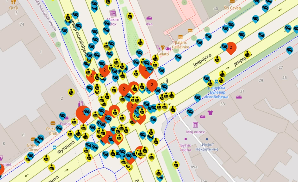The width and height of the screenshot is (298, 182).
Task: Click house number 27
Action: point(281,67)
